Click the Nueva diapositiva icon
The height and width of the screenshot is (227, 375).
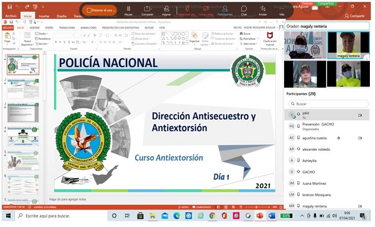click(x=27, y=36)
